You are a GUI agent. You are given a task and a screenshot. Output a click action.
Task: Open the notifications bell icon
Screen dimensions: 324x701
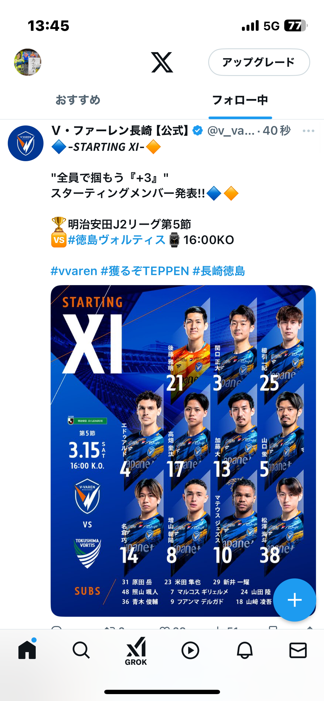tap(245, 650)
